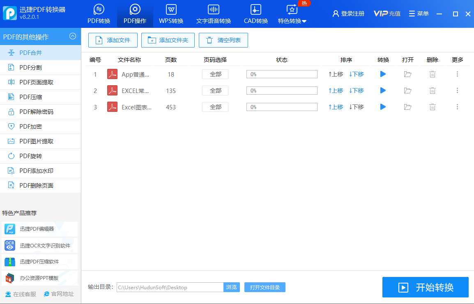Click 登录注册 user login
474x304 pixels.
[x=348, y=14]
